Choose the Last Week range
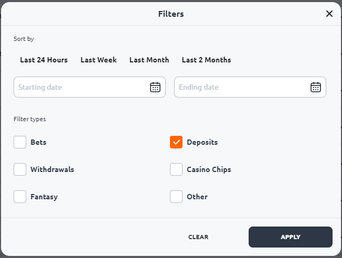 [99, 60]
